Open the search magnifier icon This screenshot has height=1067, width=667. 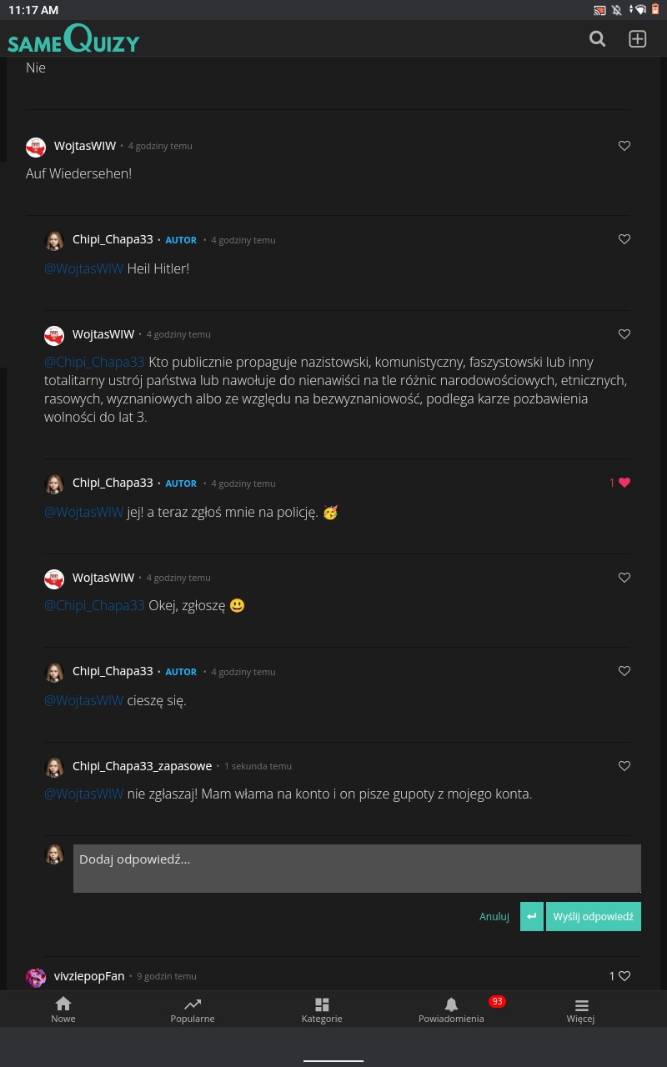(x=597, y=39)
